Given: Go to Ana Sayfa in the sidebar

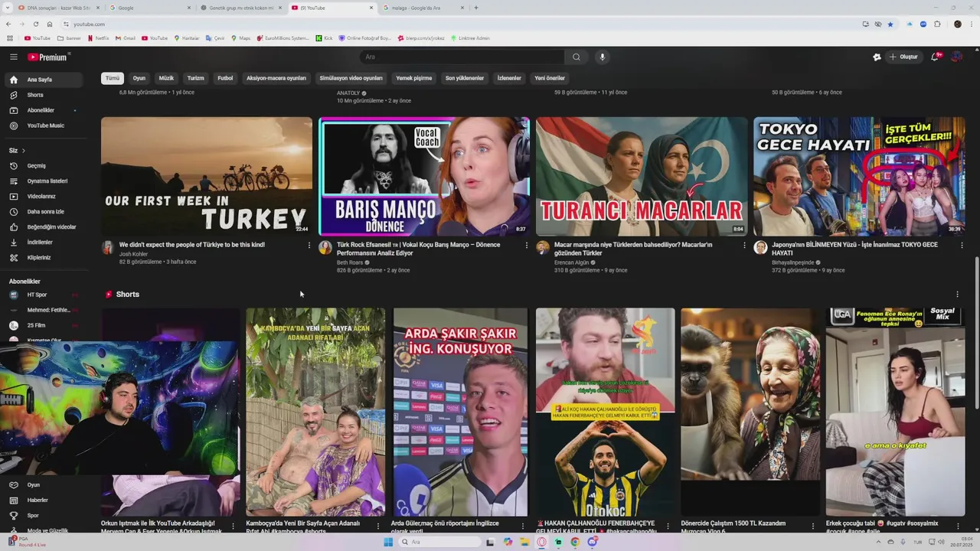Looking at the screenshot, I should (46, 80).
